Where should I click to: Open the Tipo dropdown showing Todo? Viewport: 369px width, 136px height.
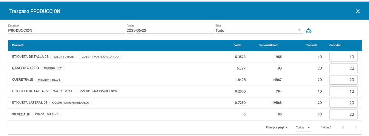(259, 31)
